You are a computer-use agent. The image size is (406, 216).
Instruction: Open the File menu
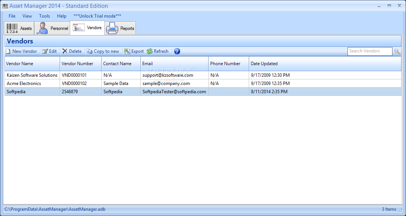coord(12,16)
